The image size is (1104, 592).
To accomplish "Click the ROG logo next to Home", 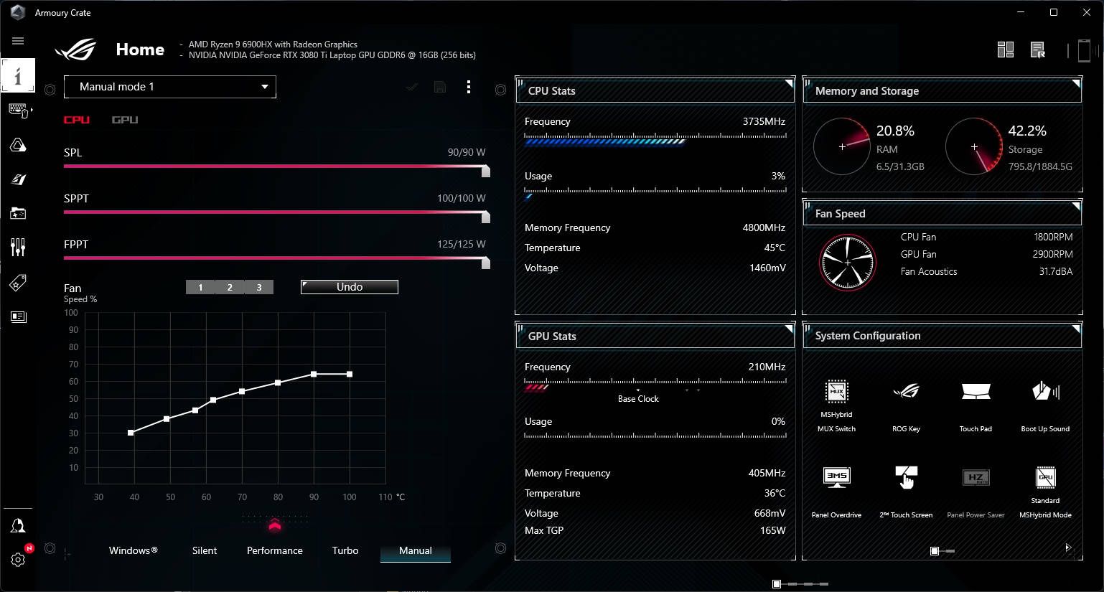I will [76, 50].
